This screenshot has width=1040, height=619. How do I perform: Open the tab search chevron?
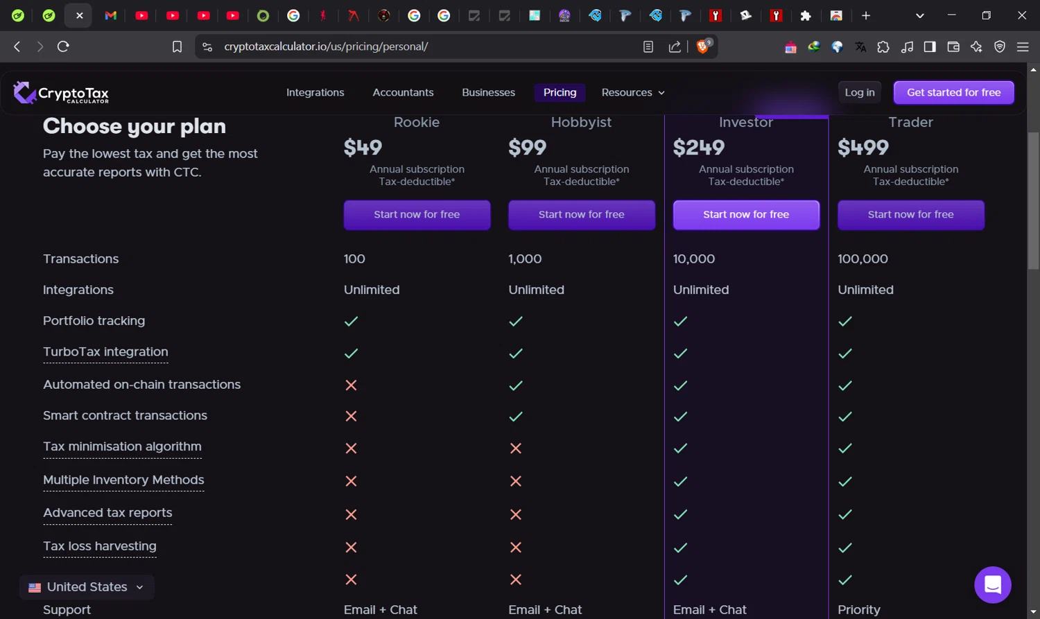click(920, 15)
